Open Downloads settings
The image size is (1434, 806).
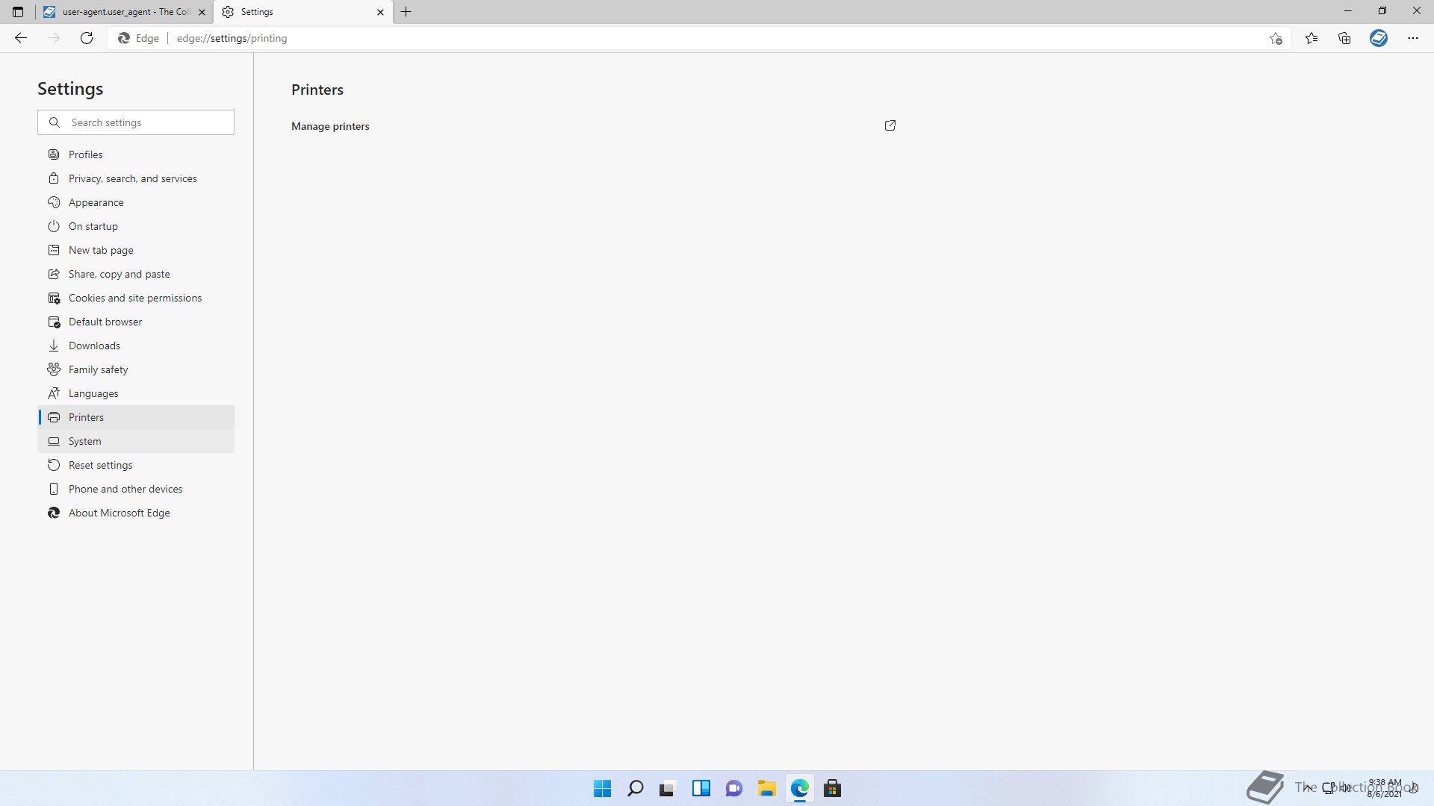pyautogui.click(x=136, y=346)
